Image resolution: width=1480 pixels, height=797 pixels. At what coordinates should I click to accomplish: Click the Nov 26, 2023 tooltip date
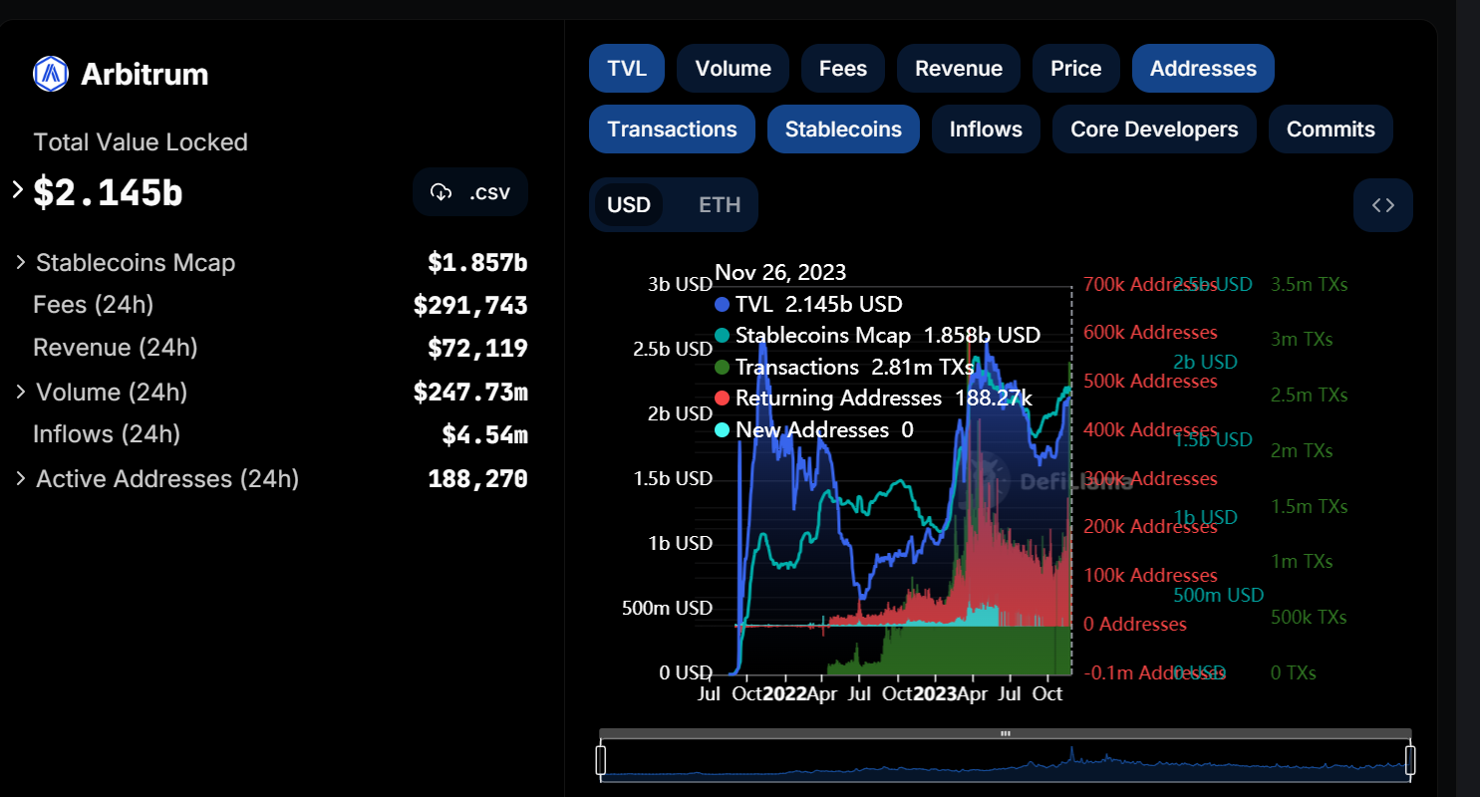click(x=780, y=272)
